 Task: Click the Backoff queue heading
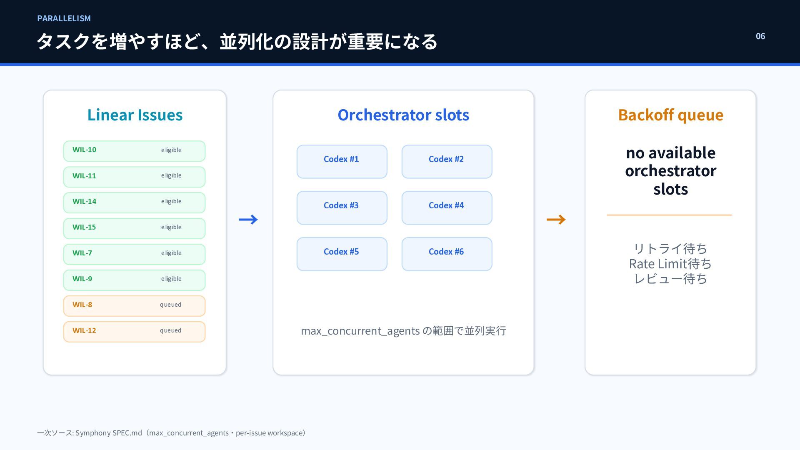670,115
